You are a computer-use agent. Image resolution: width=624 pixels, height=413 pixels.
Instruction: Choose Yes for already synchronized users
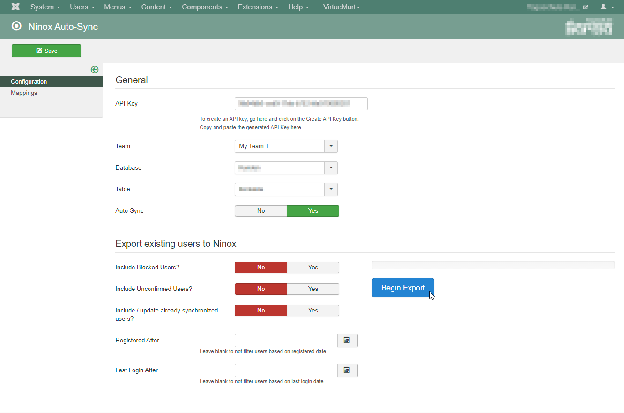[313, 311]
